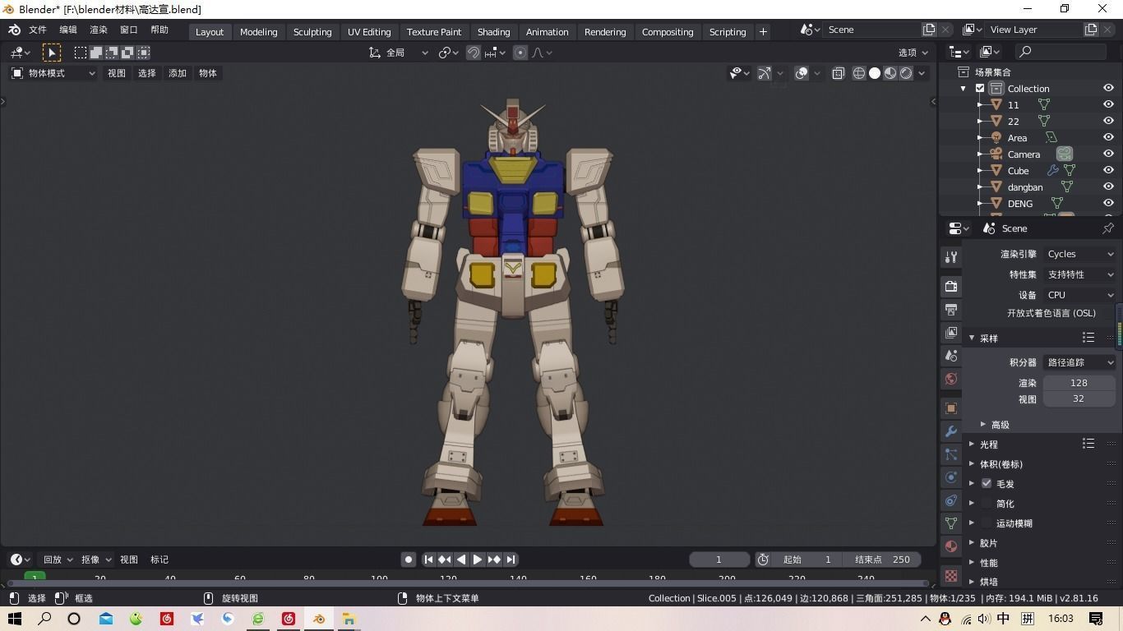This screenshot has height=631, width=1123.
Task: Select the tweak/select tool icon
Action: pos(51,53)
